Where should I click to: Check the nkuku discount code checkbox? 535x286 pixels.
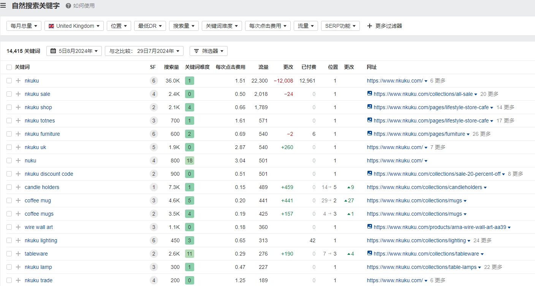tap(9, 174)
